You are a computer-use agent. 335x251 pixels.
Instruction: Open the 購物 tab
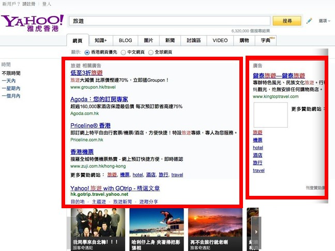tap(244, 41)
